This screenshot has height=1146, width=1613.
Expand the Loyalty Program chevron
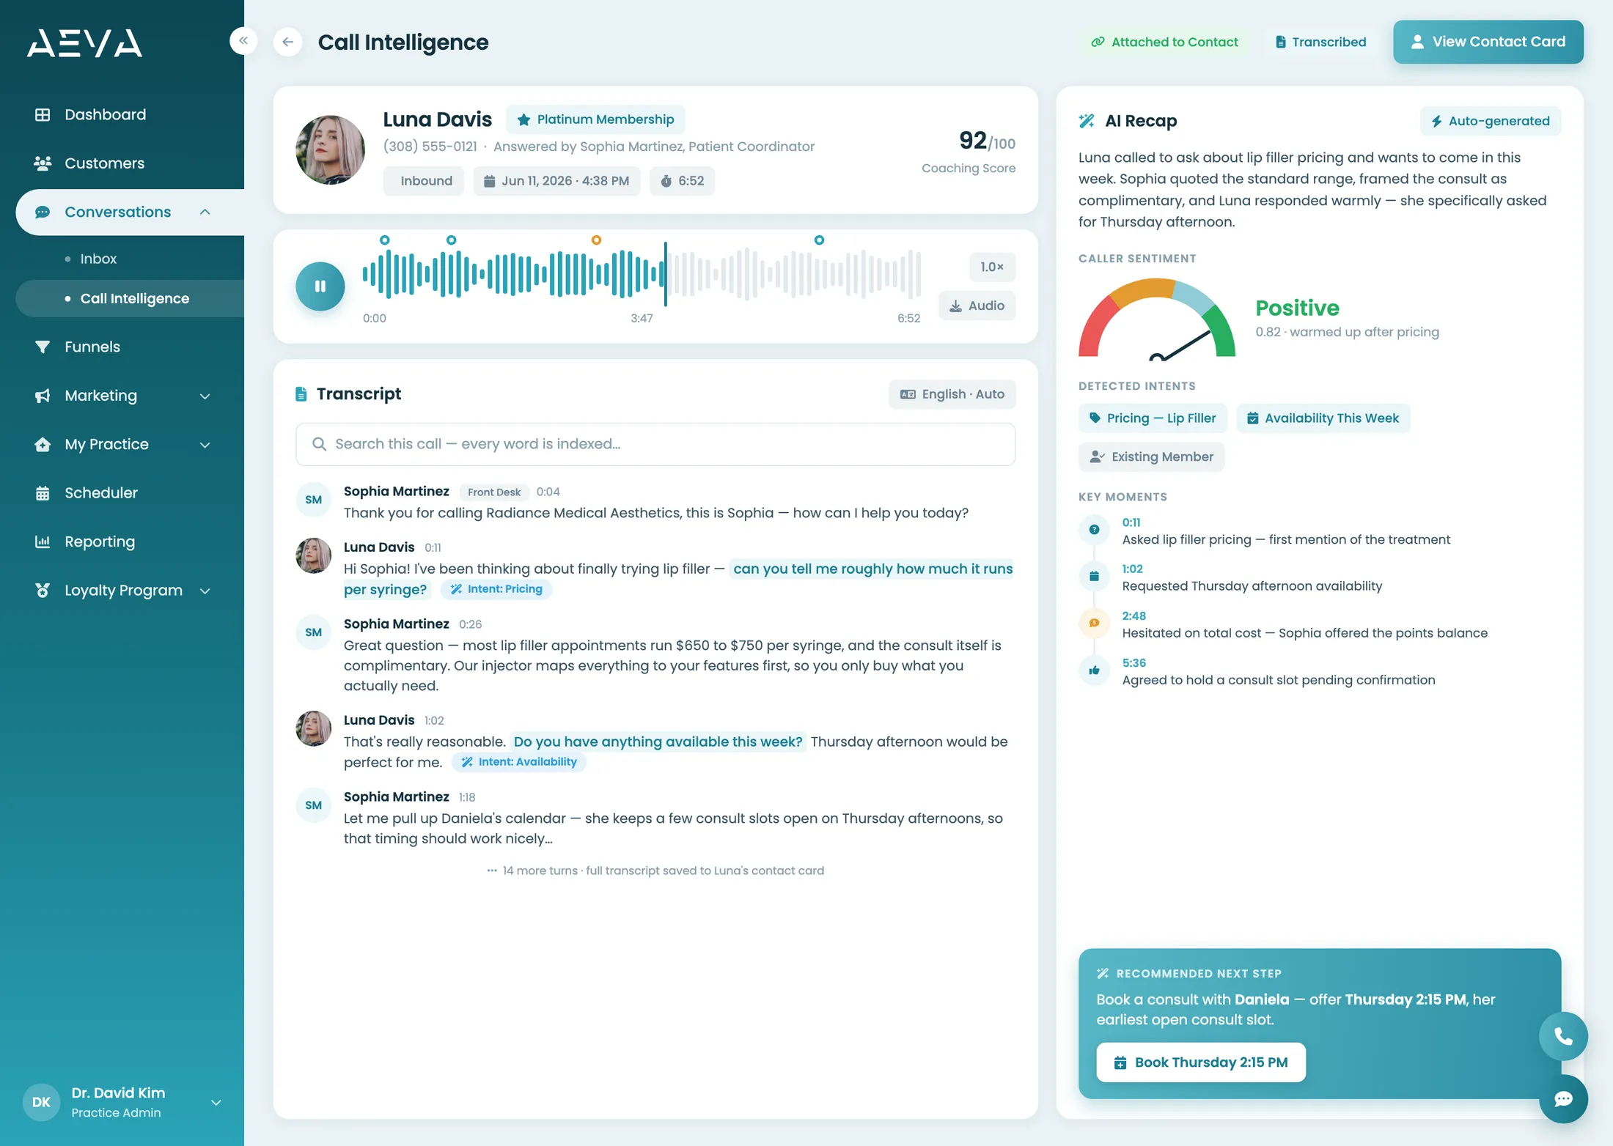(205, 591)
